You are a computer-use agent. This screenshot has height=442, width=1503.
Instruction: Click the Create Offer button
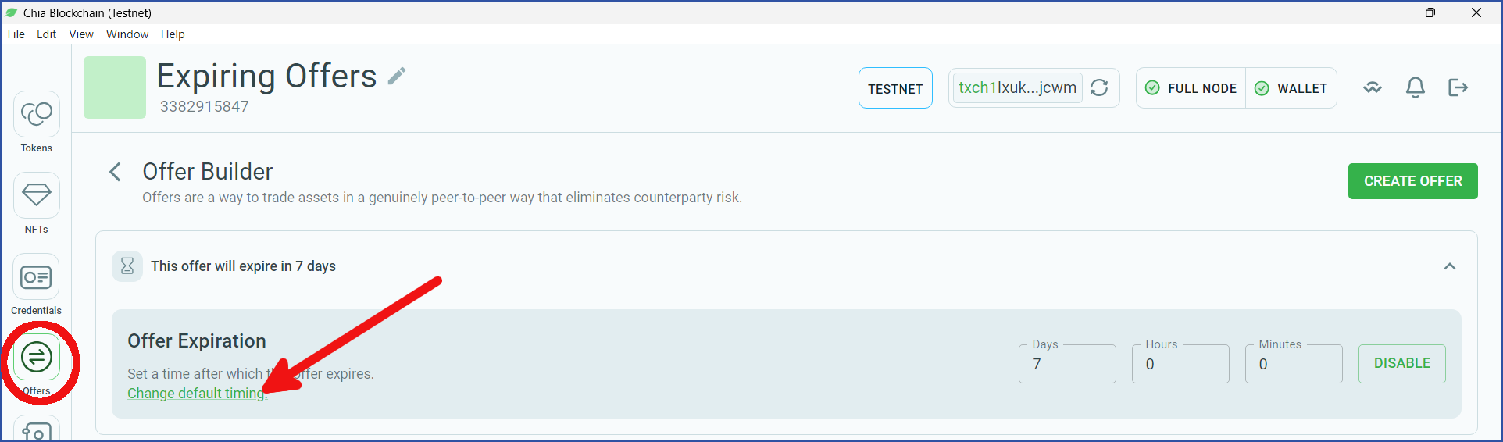[x=1412, y=181]
